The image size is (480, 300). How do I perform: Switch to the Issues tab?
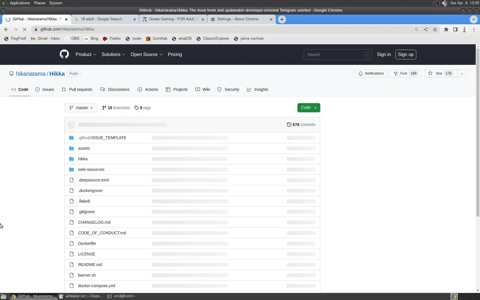coord(45,89)
